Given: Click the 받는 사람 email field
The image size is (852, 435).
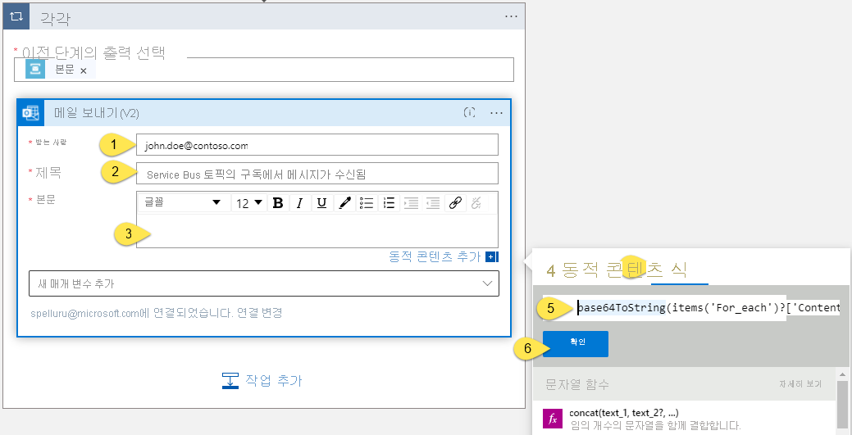Looking at the screenshot, I should click(x=317, y=145).
